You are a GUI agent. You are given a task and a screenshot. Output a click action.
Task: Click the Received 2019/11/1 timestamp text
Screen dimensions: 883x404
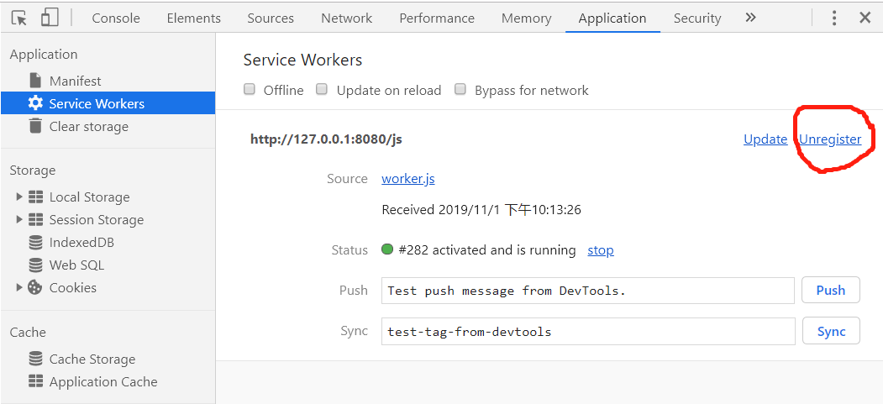[481, 210]
